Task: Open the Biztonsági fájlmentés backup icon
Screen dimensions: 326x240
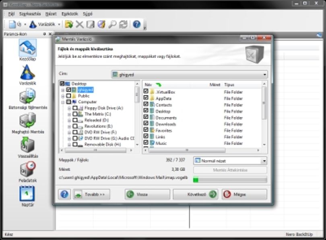Action: click(x=28, y=96)
